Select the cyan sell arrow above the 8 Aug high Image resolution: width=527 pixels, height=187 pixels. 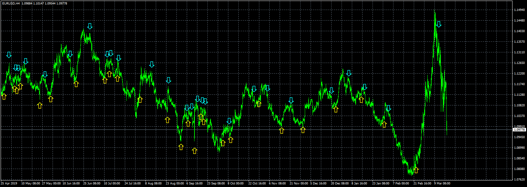tap(152, 64)
